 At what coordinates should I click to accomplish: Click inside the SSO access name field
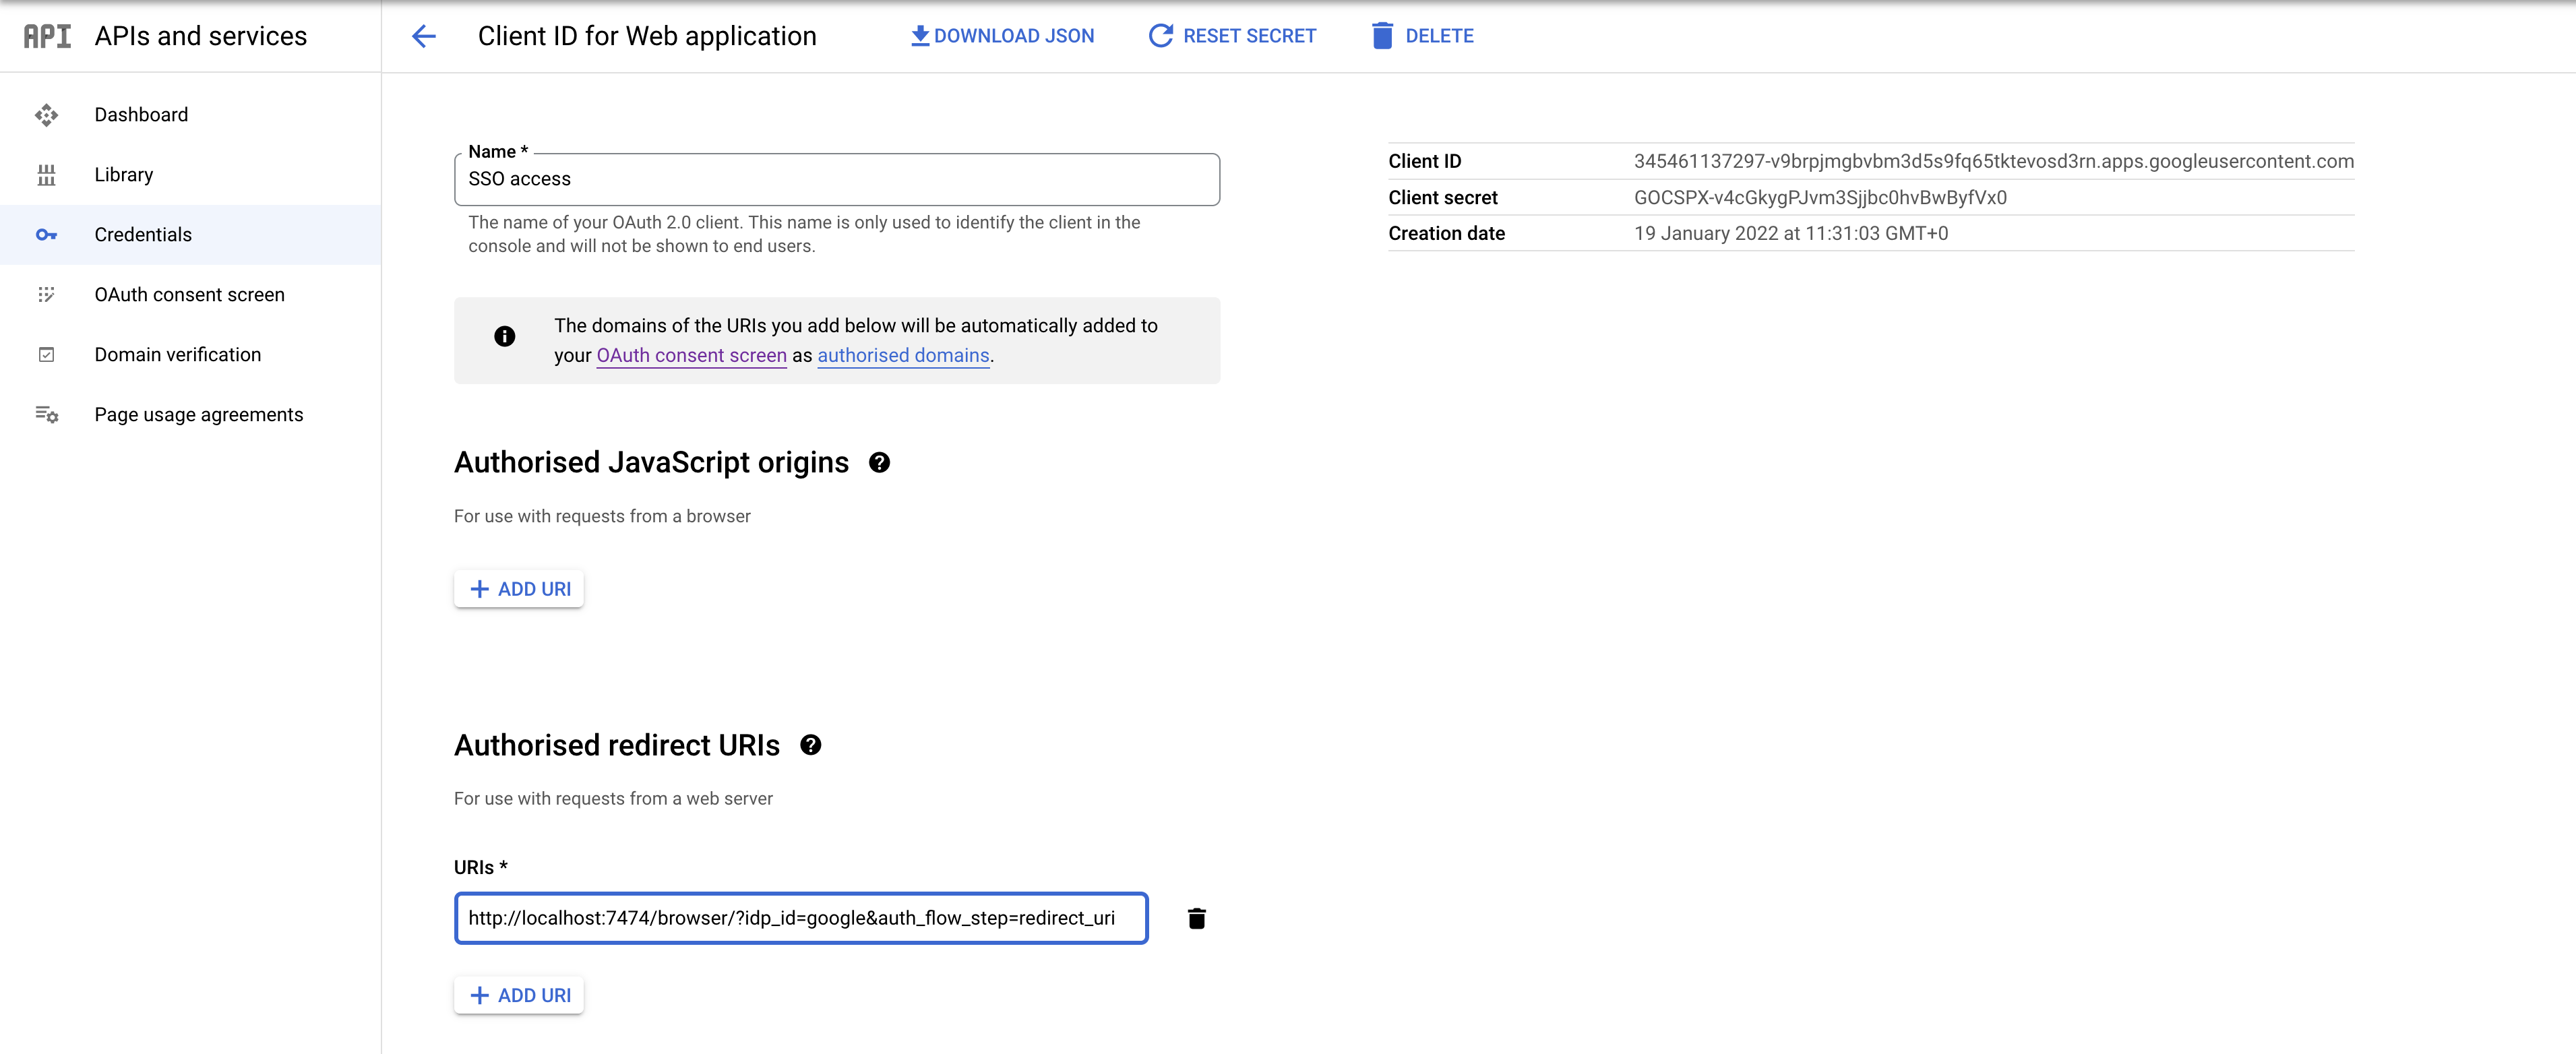coord(836,180)
